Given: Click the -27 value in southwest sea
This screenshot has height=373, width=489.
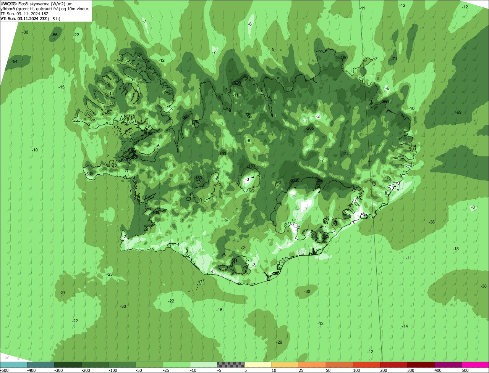Looking at the screenshot, I should [x=63, y=293].
